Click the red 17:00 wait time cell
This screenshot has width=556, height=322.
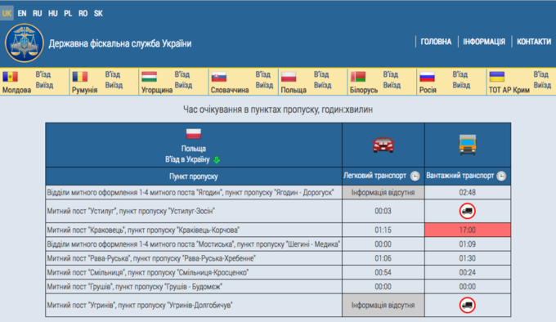pyautogui.click(x=468, y=230)
